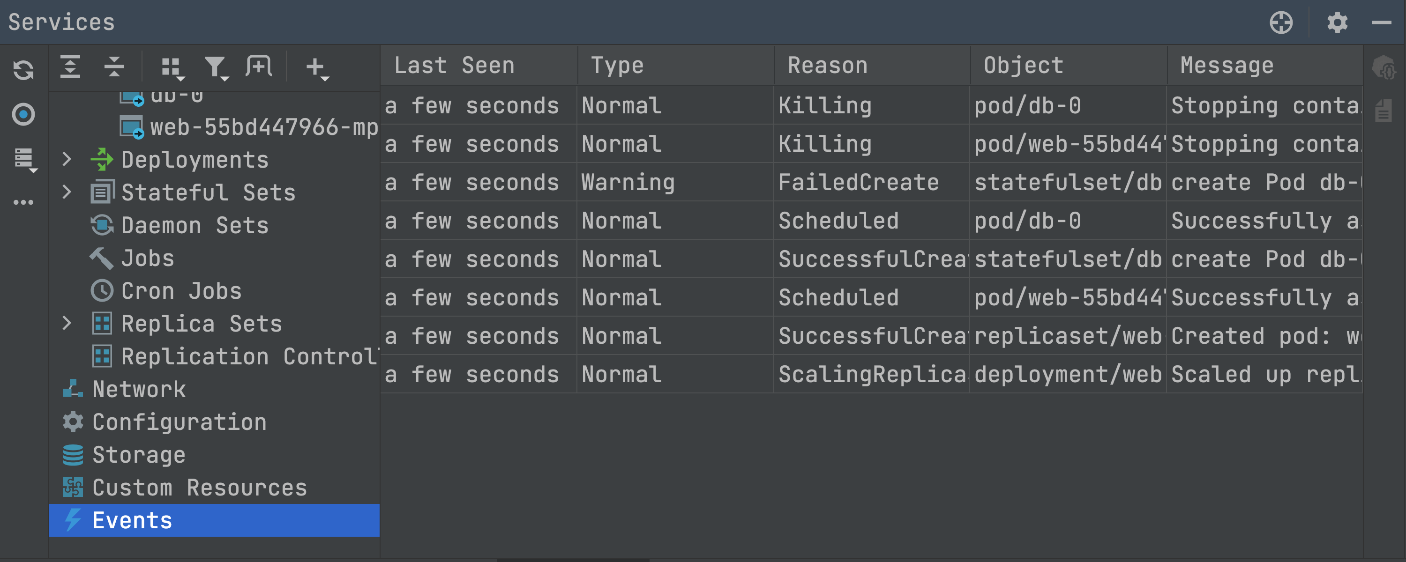Open the Services settings gear

(1337, 23)
